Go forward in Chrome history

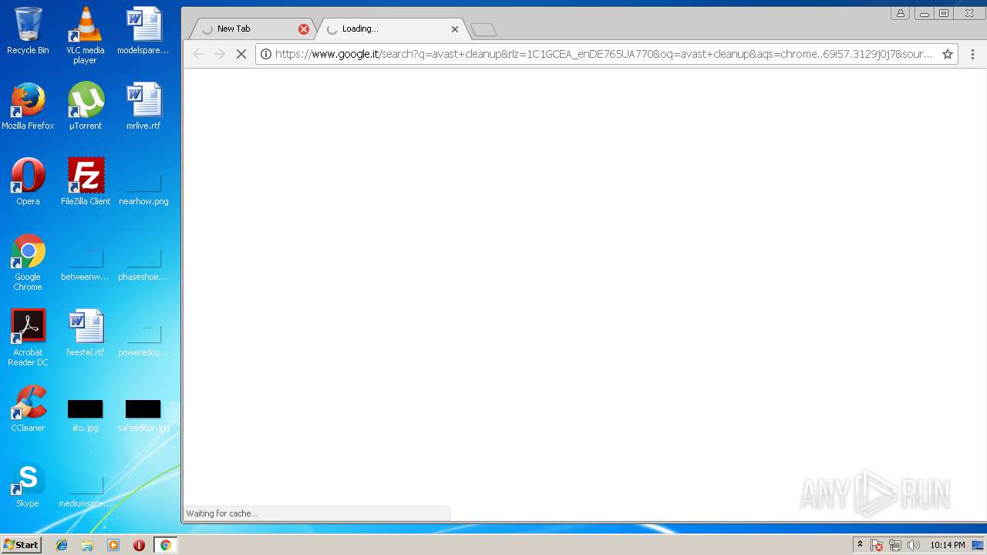click(x=220, y=54)
